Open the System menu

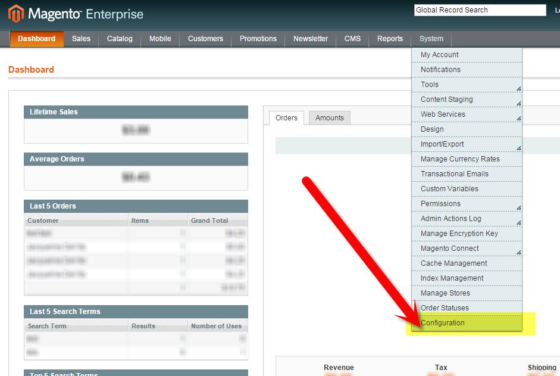(431, 39)
